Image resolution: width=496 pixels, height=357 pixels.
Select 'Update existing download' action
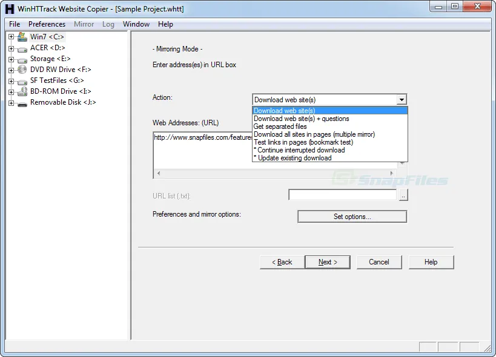tap(330, 158)
